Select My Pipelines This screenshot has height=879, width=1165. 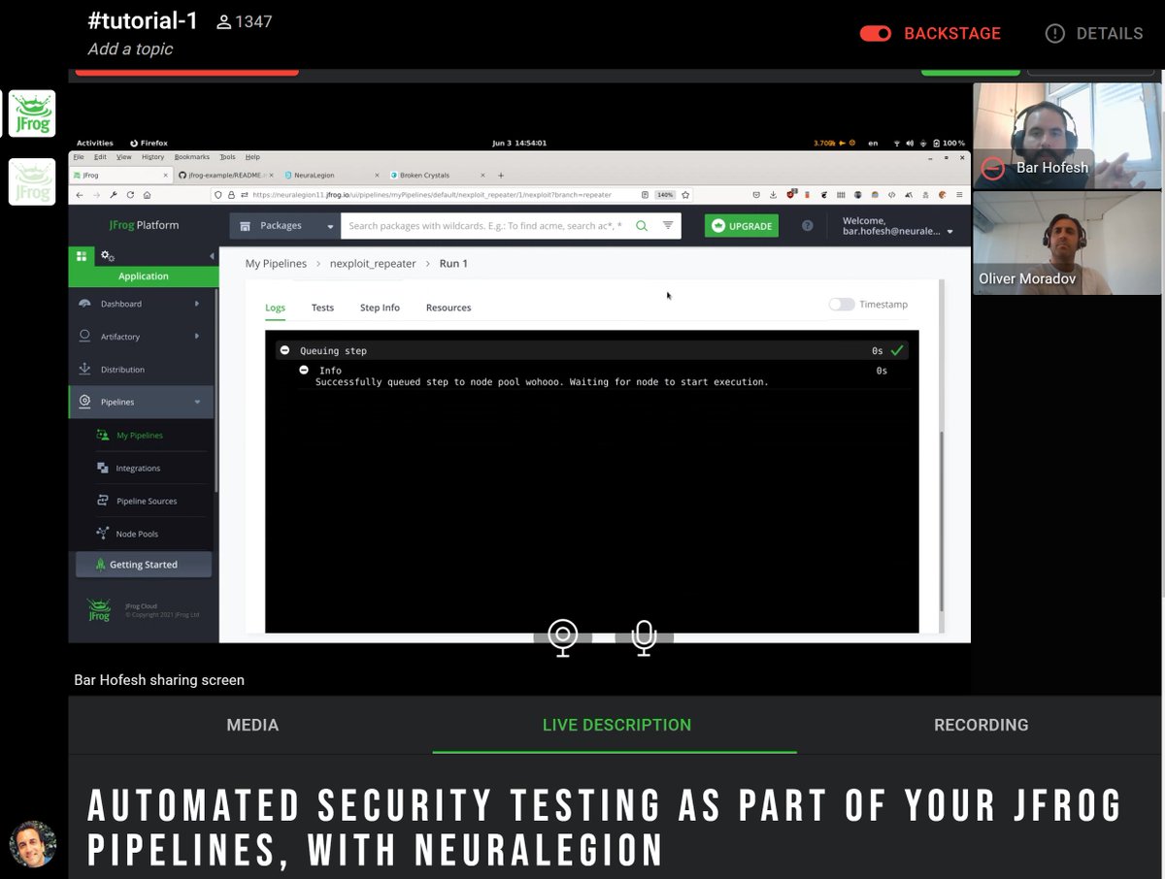coord(139,436)
